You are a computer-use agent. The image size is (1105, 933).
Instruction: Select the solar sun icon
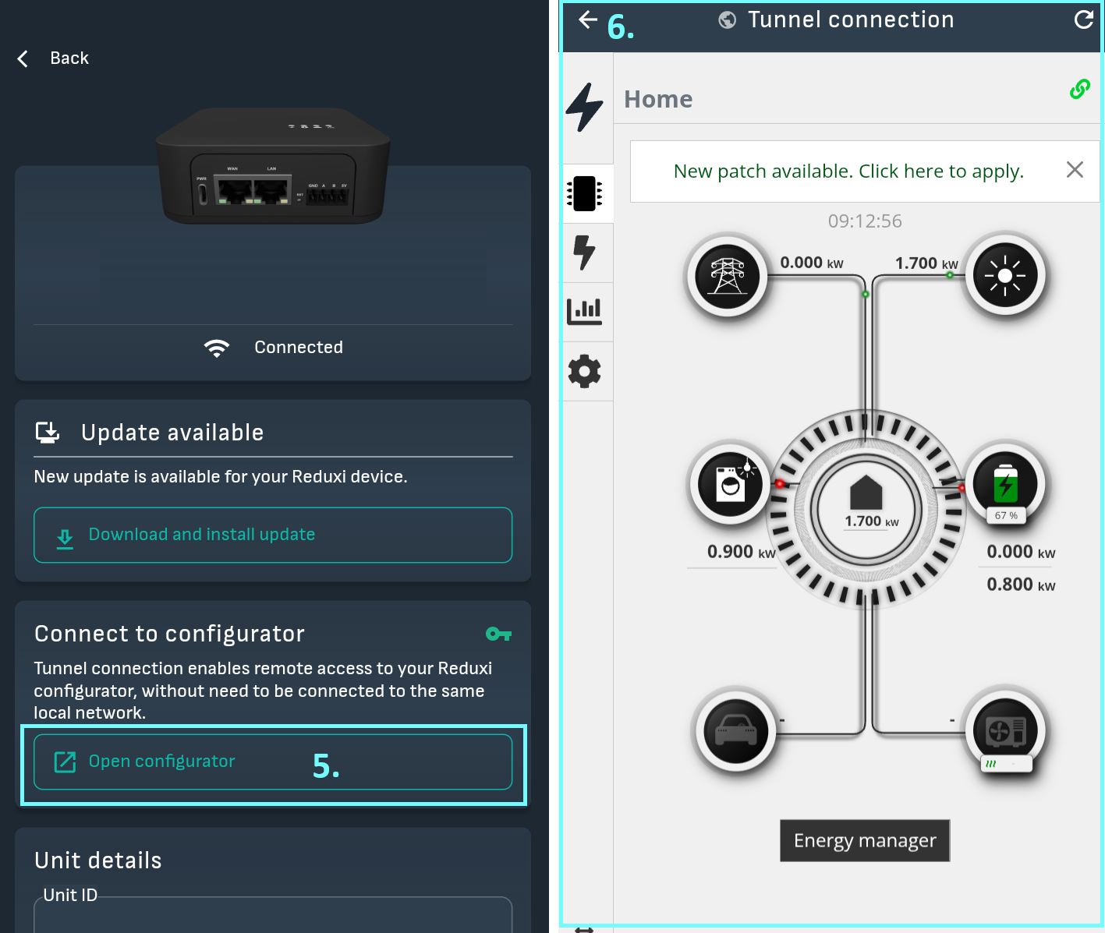coord(1005,275)
